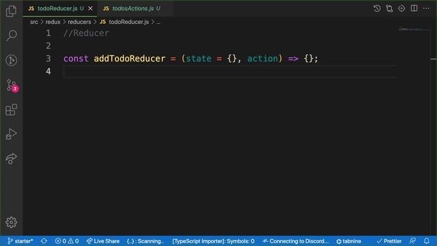Click the state parameter on line 3
The height and width of the screenshot is (246, 437).
(x=199, y=59)
